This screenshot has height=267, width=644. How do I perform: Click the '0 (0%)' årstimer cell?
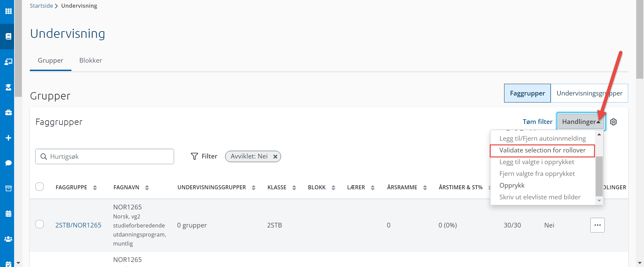tap(447, 225)
